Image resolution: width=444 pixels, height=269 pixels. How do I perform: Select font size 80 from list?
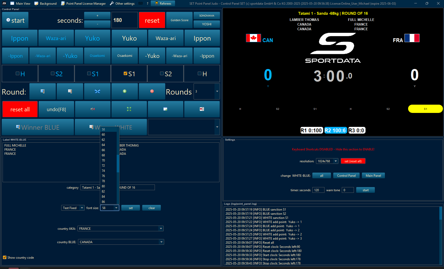(x=108, y=186)
